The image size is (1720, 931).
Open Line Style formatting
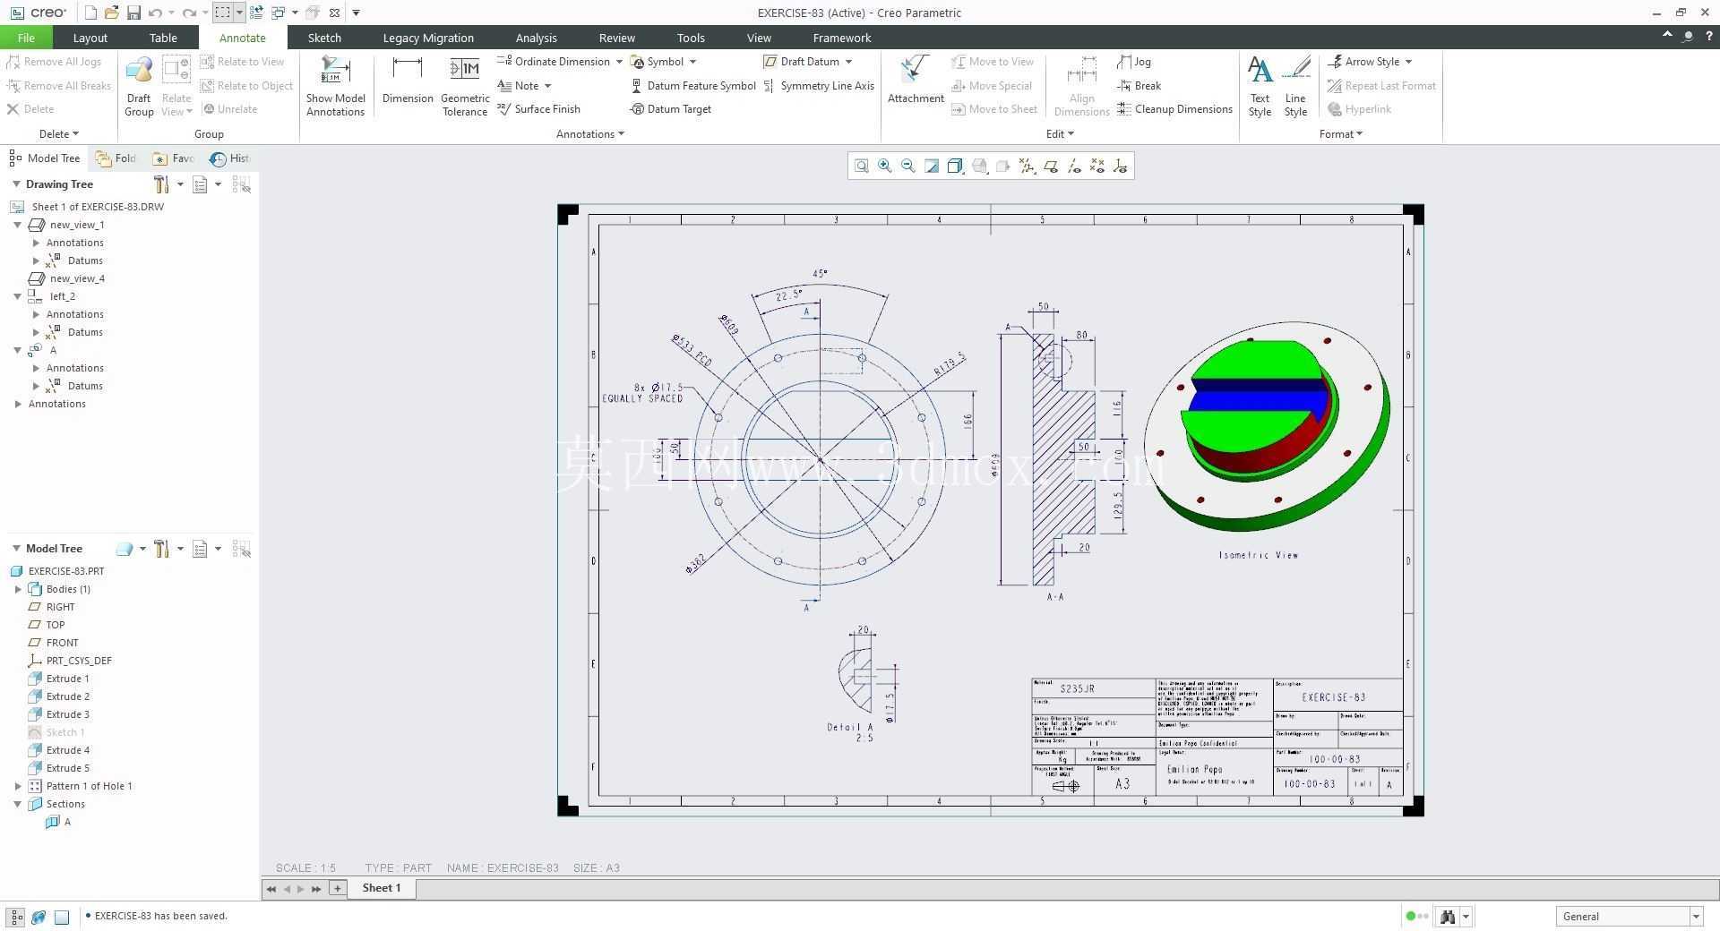(1295, 86)
